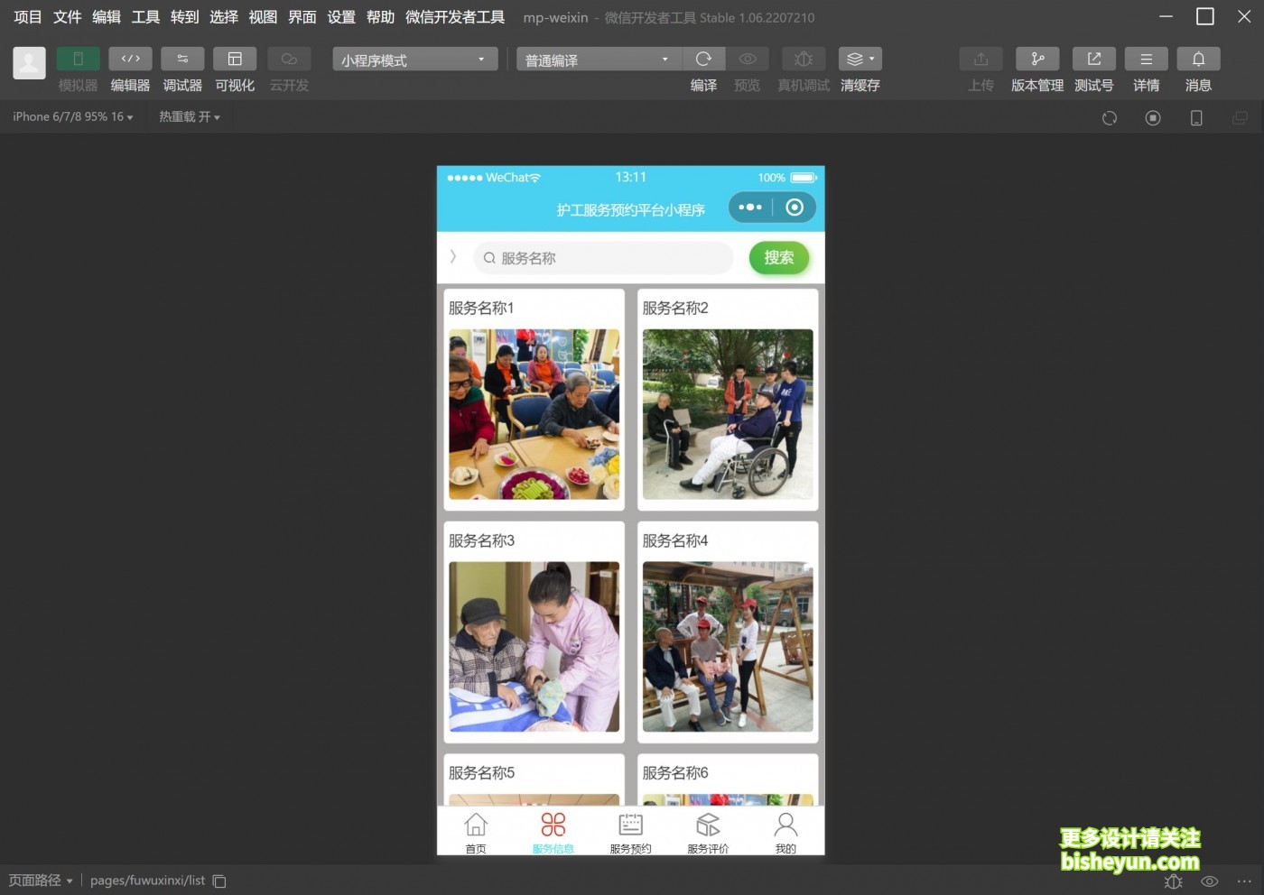Click the status bar eye icon

[x=1210, y=881]
